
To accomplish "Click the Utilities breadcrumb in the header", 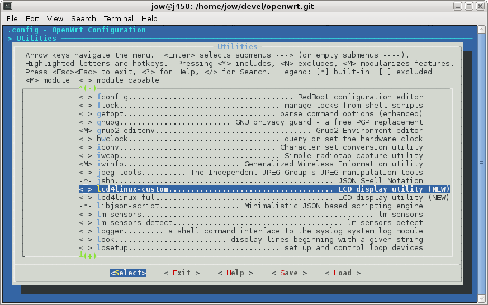I will pyautogui.click(x=36, y=38).
